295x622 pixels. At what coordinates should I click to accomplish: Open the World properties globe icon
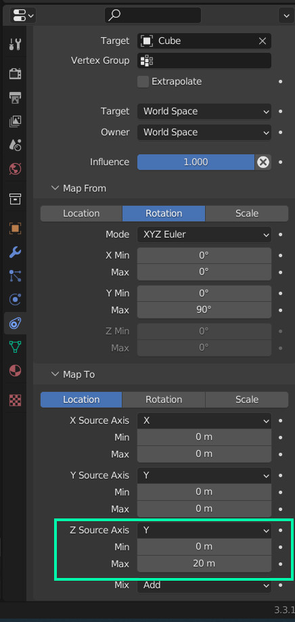(x=15, y=169)
